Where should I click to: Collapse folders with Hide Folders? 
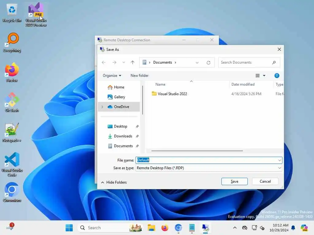pyautogui.click(x=114, y=182)
